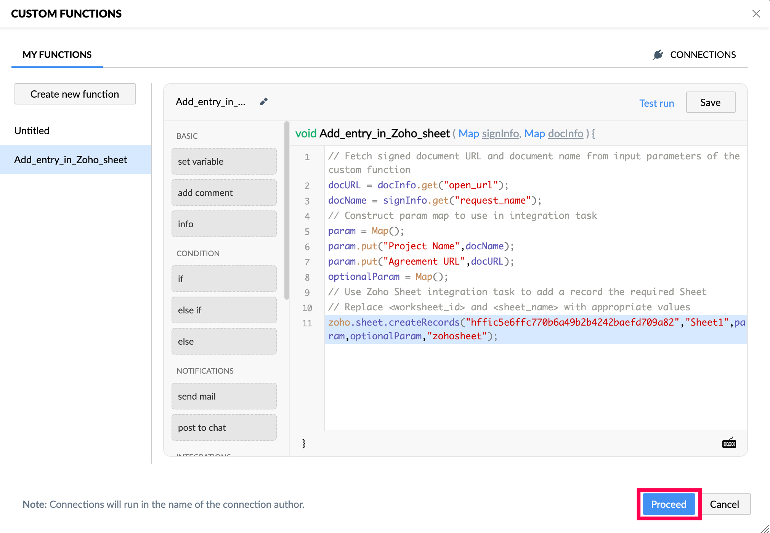The image size is (770, 533).
Task: Click the 'Use Zoho Sheet integration' comment line
Action: [517, 292]
